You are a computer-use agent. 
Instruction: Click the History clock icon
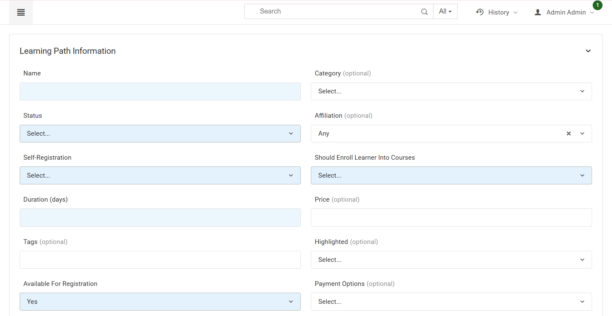pyautogui.click(x=480, y=12)
